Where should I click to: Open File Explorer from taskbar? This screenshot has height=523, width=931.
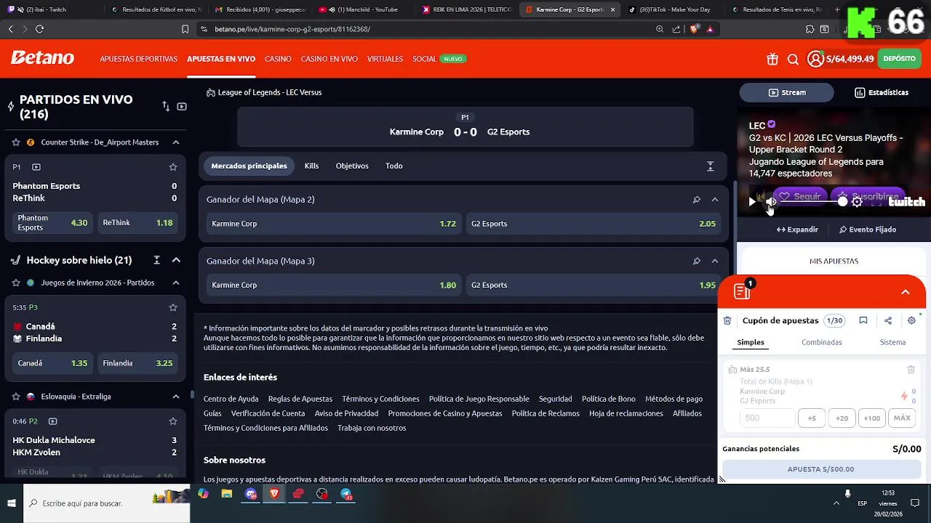[x=227, y=494]
